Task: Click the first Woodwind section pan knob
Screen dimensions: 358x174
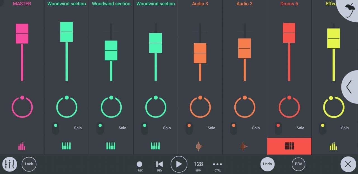Action: point(67,107)
